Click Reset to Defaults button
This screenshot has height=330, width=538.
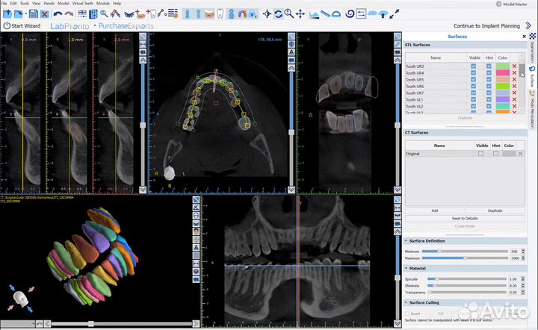tap(465, 217)
